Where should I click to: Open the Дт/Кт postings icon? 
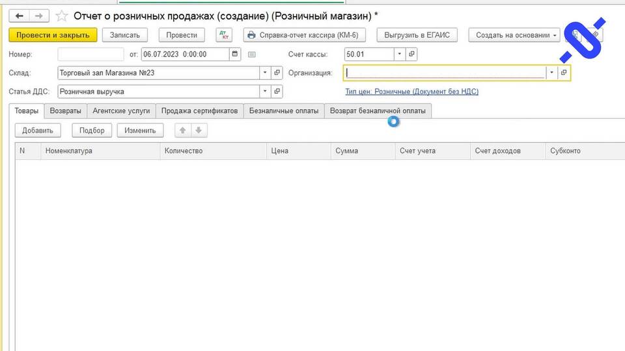(224, 35)
